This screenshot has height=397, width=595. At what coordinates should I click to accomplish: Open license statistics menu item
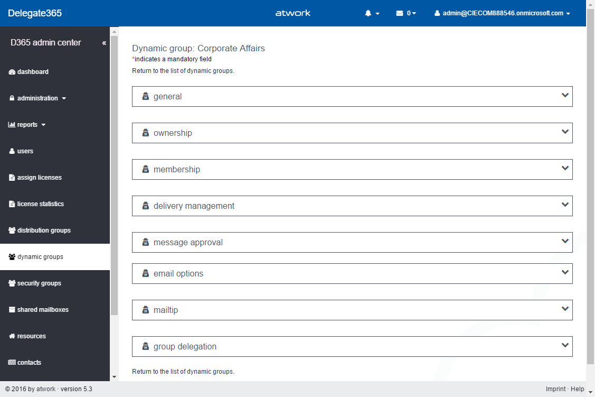click(x=41, y=204)
